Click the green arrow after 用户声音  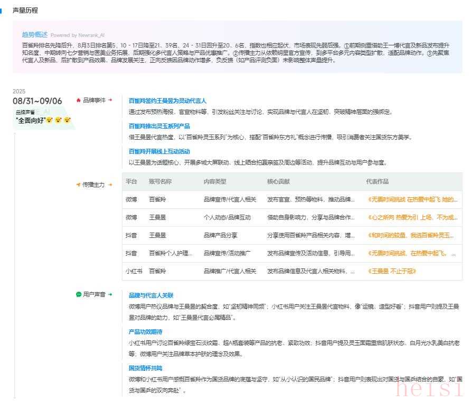click(x=110, y=295)
